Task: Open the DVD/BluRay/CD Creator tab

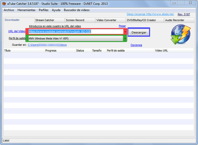Action: 145,20
